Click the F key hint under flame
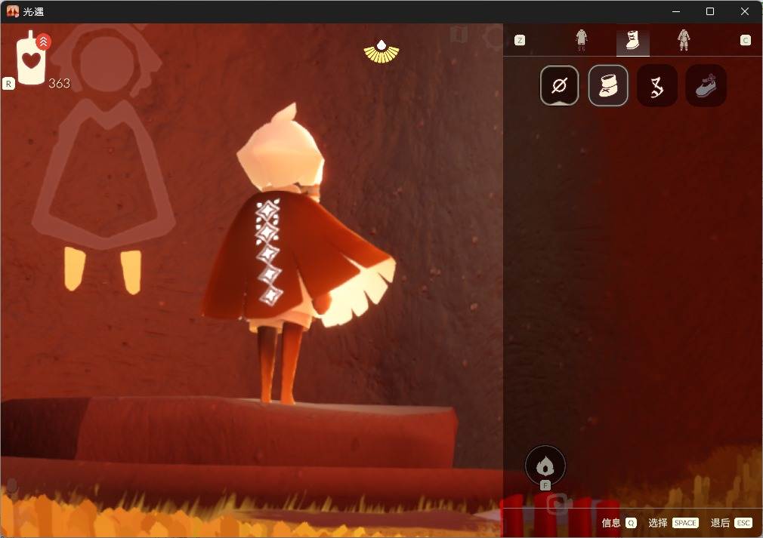This screenshot has width=763, height=538. [x=545, y=485]
